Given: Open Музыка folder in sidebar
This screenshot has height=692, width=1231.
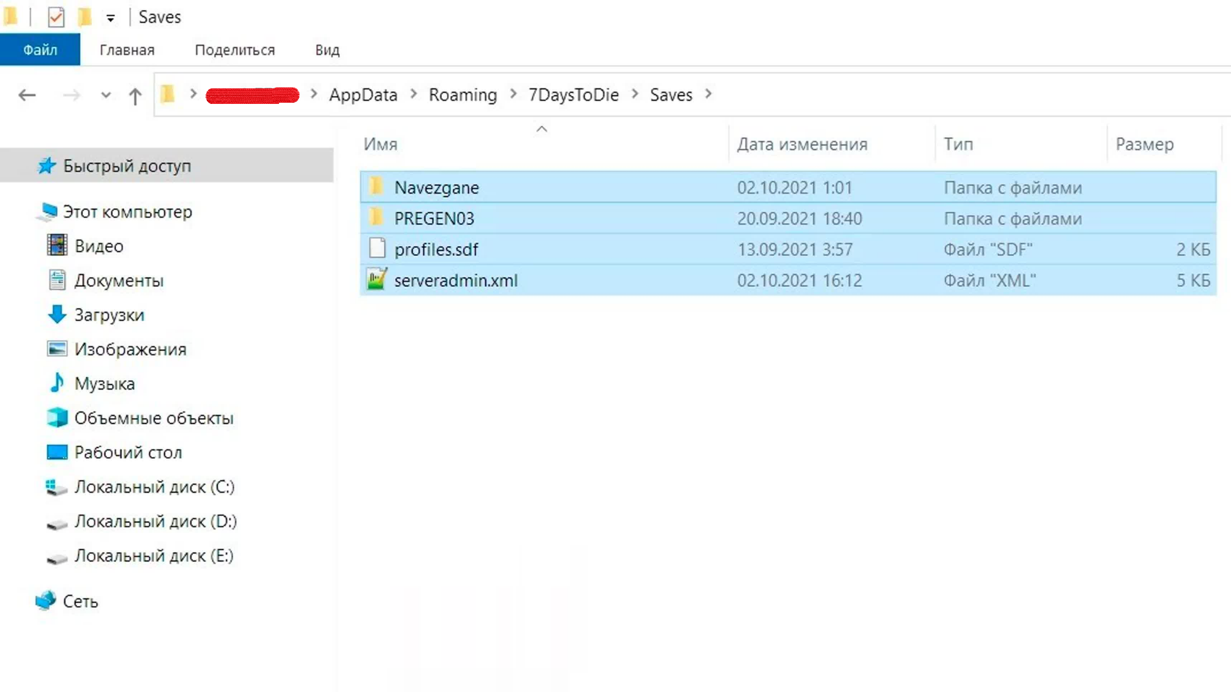Looking at the screenshot, I should point(104,383).
